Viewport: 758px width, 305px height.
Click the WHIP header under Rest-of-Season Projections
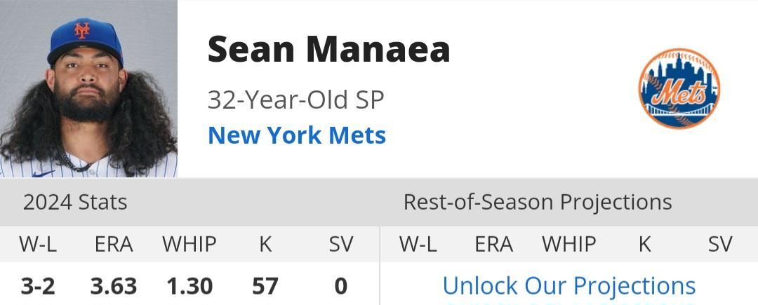coord(569,244)
